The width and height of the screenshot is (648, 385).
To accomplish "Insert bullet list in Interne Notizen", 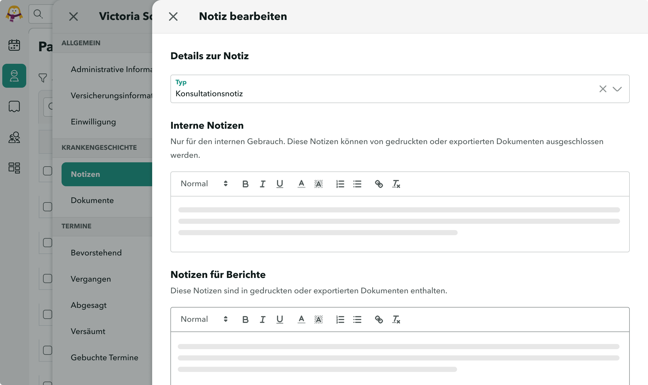I will pyautogui.click(x=357, y=184).
